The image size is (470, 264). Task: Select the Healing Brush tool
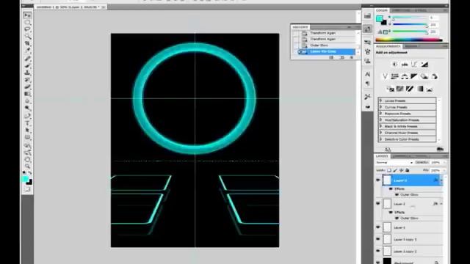click(x=27, y=59)
